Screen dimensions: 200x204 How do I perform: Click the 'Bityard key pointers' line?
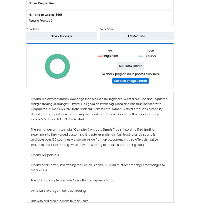coord(45,155)
